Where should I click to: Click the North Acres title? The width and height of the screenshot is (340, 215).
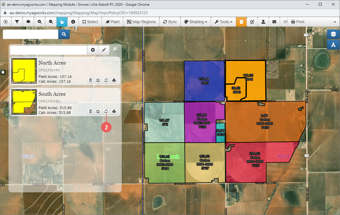52,63
